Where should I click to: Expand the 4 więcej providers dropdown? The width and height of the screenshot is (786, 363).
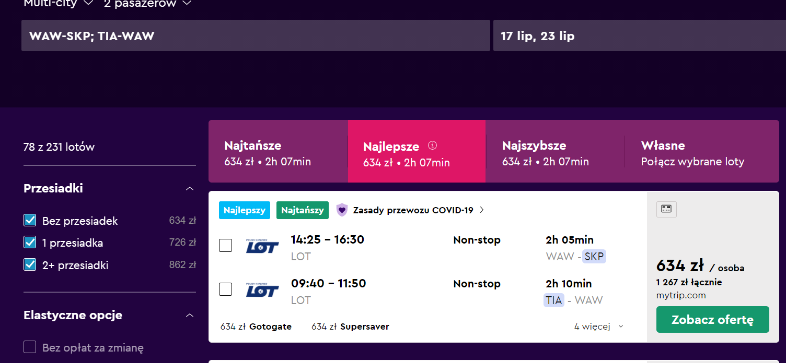point(599,326)
